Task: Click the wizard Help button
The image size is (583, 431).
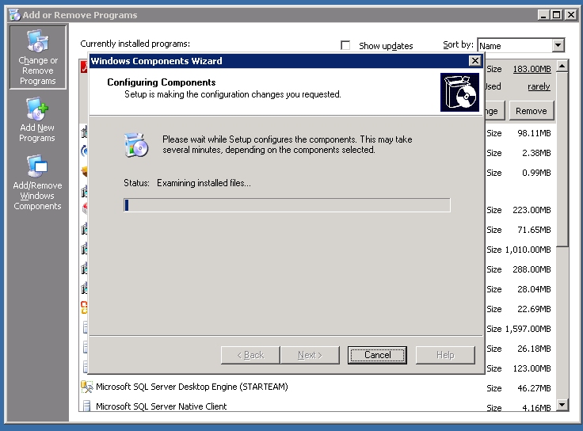Action: click(x=445, y=355)
